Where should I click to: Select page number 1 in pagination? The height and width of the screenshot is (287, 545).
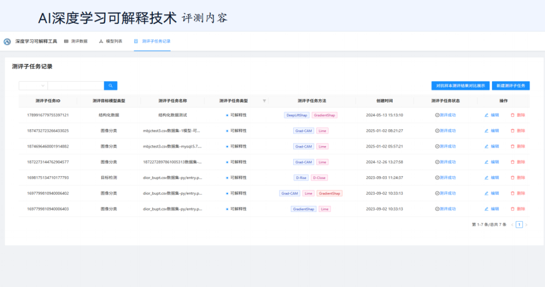pos(519,225)
